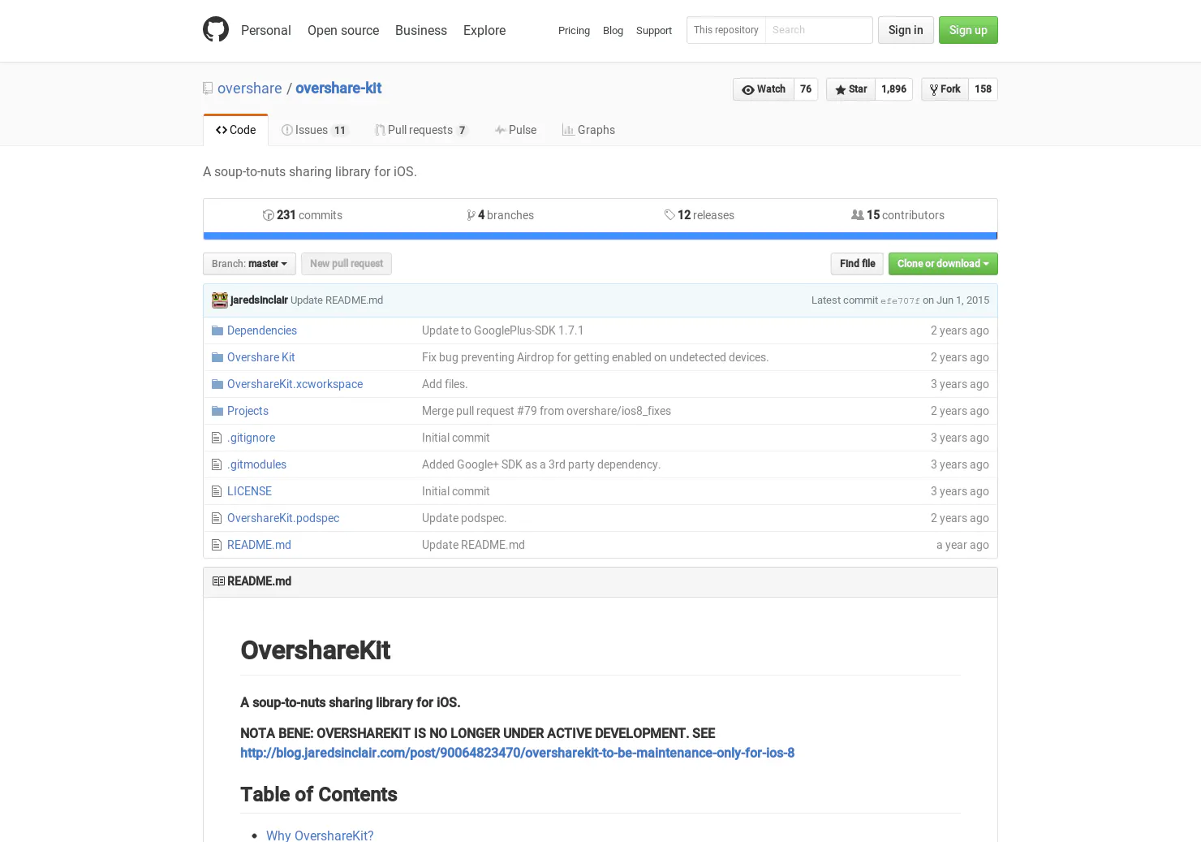View the 1,896 stargazers count
Screen dimensions: 1201x842
[893, 89]
